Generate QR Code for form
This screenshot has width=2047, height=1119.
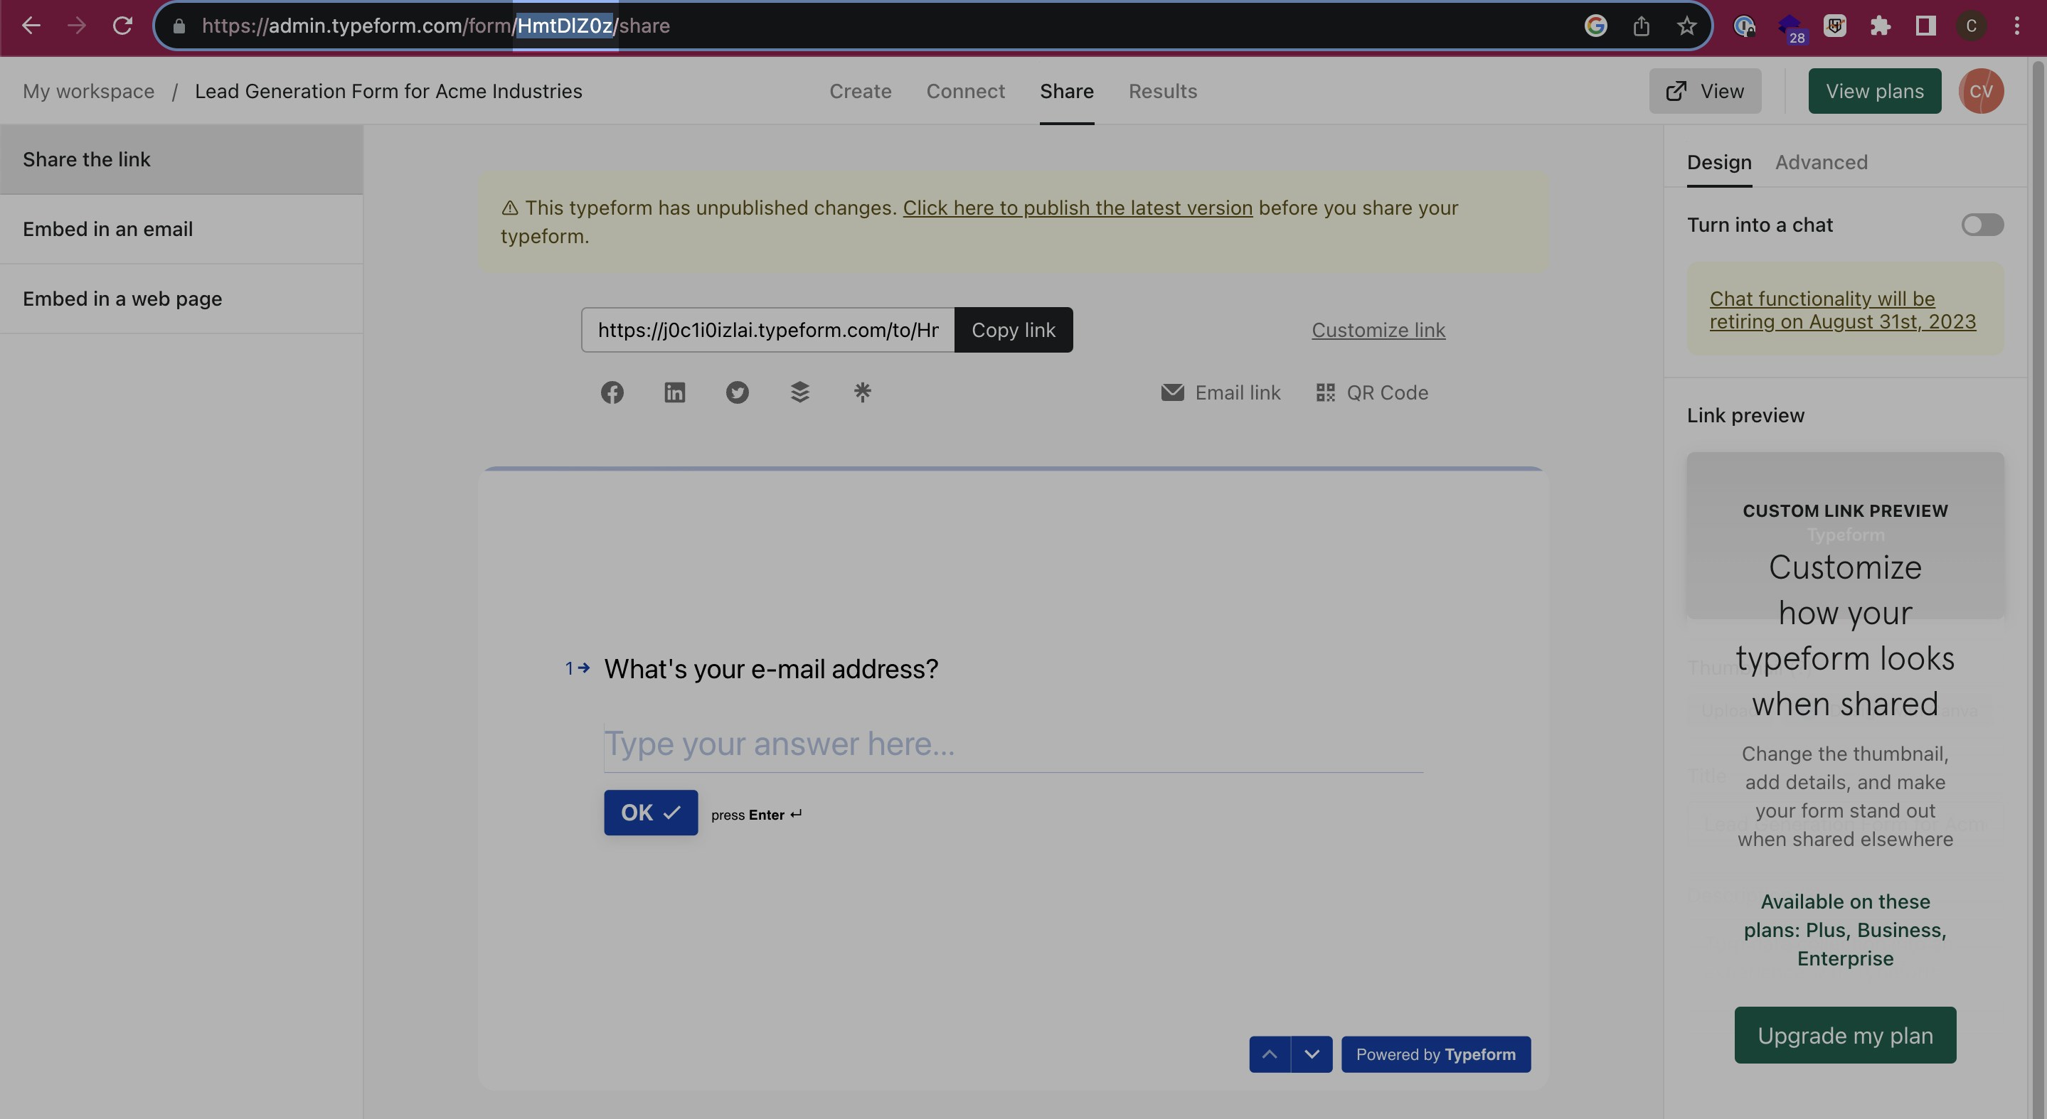coord(1371,392)
